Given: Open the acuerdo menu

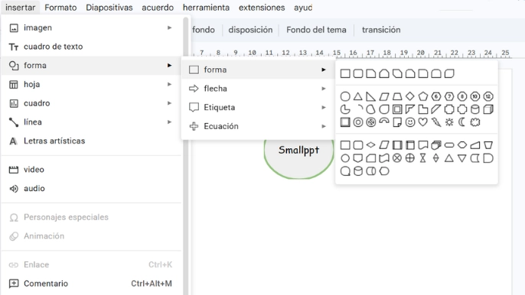Looking at the screenshot, I should (158, 8).
